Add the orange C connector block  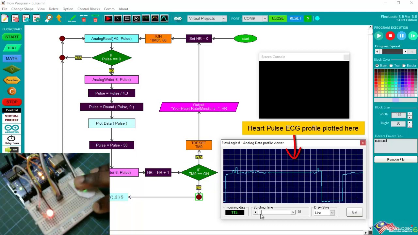(x=12, y=91)
